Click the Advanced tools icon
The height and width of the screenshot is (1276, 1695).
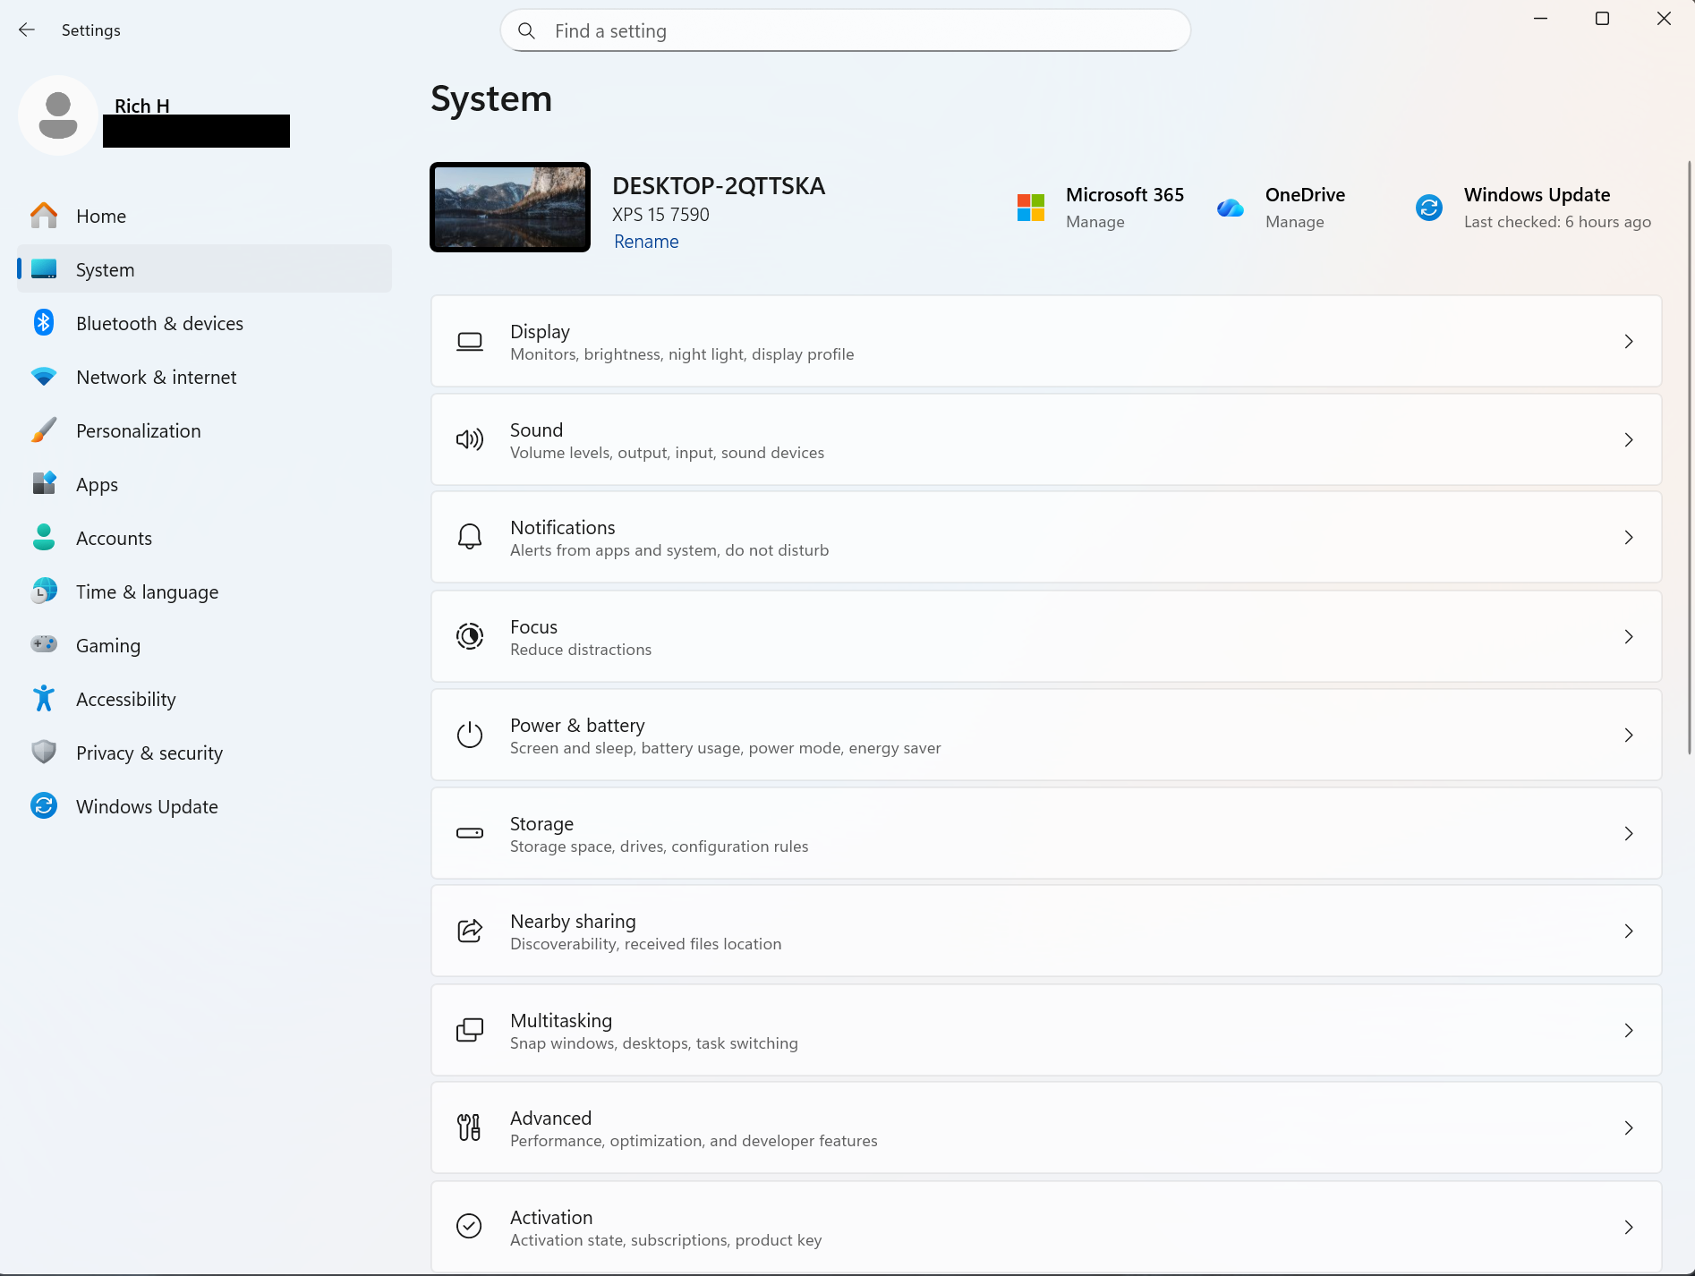tap(470, 1127)
